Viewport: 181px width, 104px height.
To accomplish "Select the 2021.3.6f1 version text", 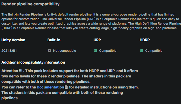I will [x=9, y=51].
